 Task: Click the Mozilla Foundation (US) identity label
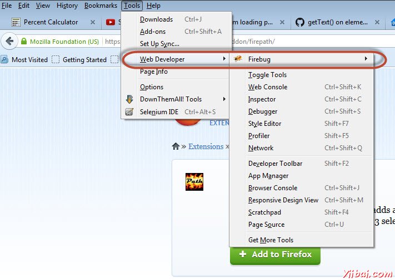point(64,42)
